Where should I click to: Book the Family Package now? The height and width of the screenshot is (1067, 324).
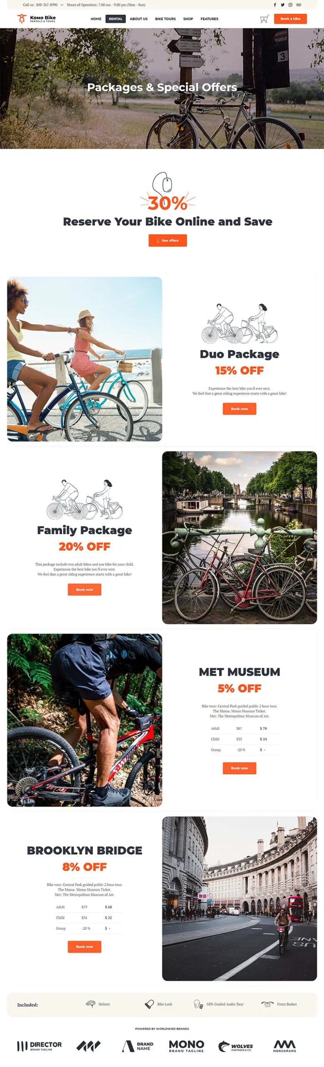click(x=84, y=589)
